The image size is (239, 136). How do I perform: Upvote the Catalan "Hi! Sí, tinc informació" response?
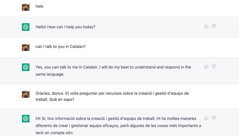click(206, 118)
